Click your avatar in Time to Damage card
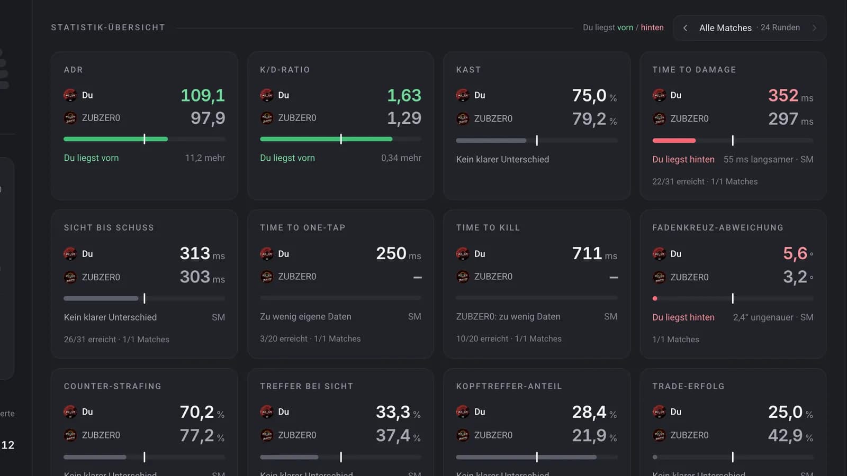Image resolution: width=847 pixels, height=476 pixels. [659, 95]
